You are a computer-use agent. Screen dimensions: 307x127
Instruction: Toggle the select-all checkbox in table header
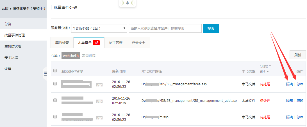coord(55,70)
